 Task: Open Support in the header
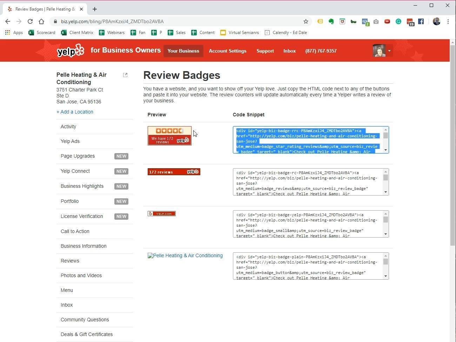click(265, 51)
